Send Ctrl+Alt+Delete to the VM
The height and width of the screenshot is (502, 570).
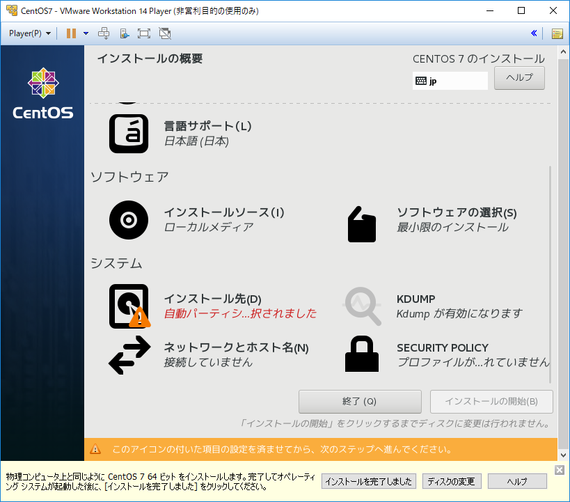pos(106,33)
